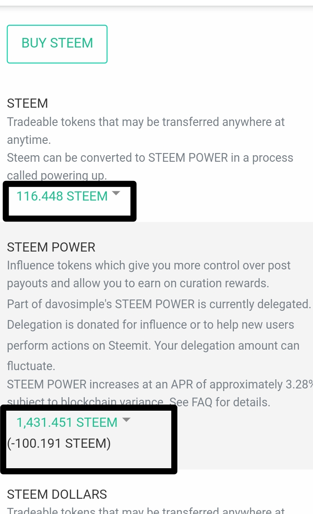Click the 'davosimple's STEEM POWER is currently delegated' line
Screen dimensions: 313x514
[x=178, y=304]
